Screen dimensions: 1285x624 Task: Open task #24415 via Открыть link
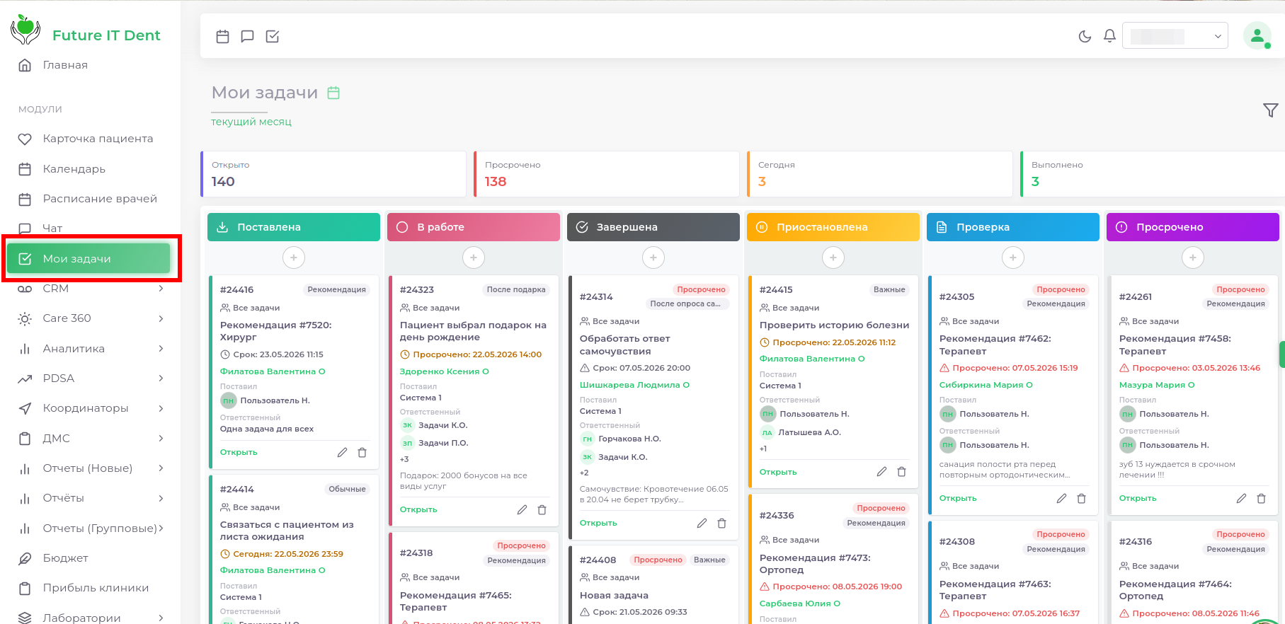click(x=778, y=472)
